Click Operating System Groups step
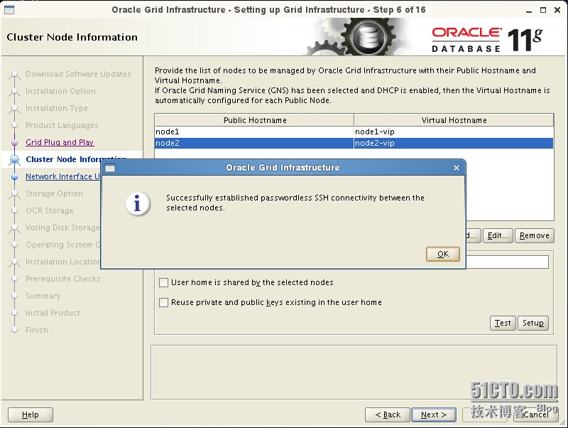 click(63, 245)
